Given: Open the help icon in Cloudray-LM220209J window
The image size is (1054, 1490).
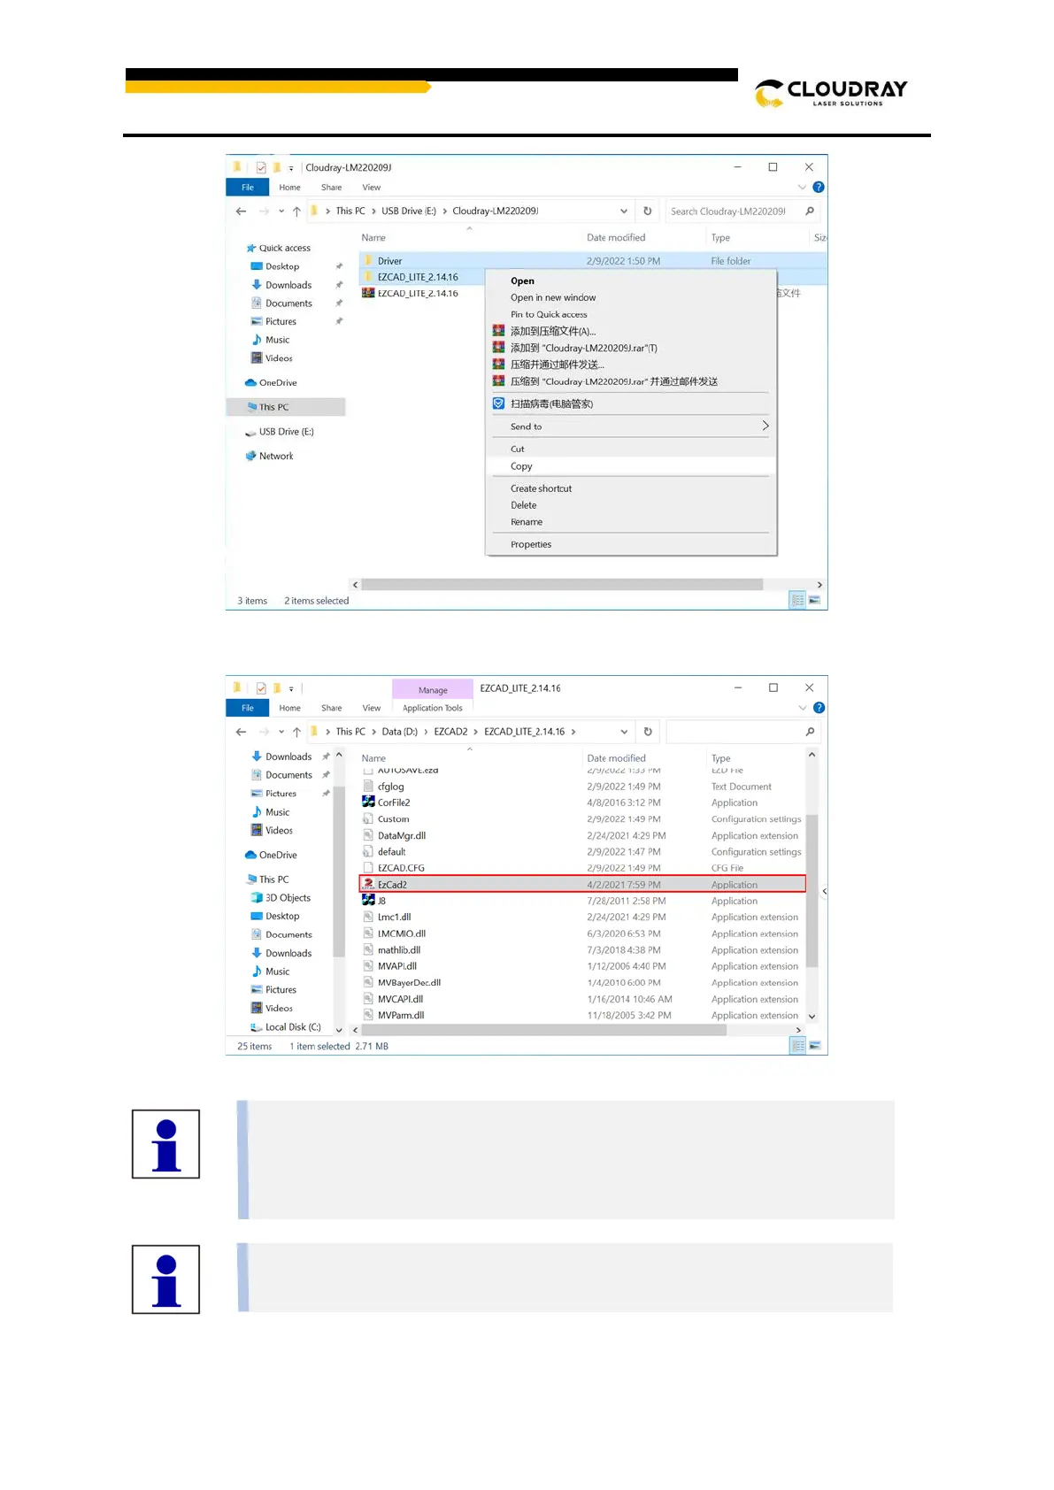Looking at the screenshot, I should coord(819,188).
